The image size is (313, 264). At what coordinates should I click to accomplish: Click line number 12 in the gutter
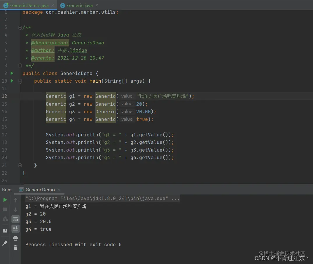4,96
